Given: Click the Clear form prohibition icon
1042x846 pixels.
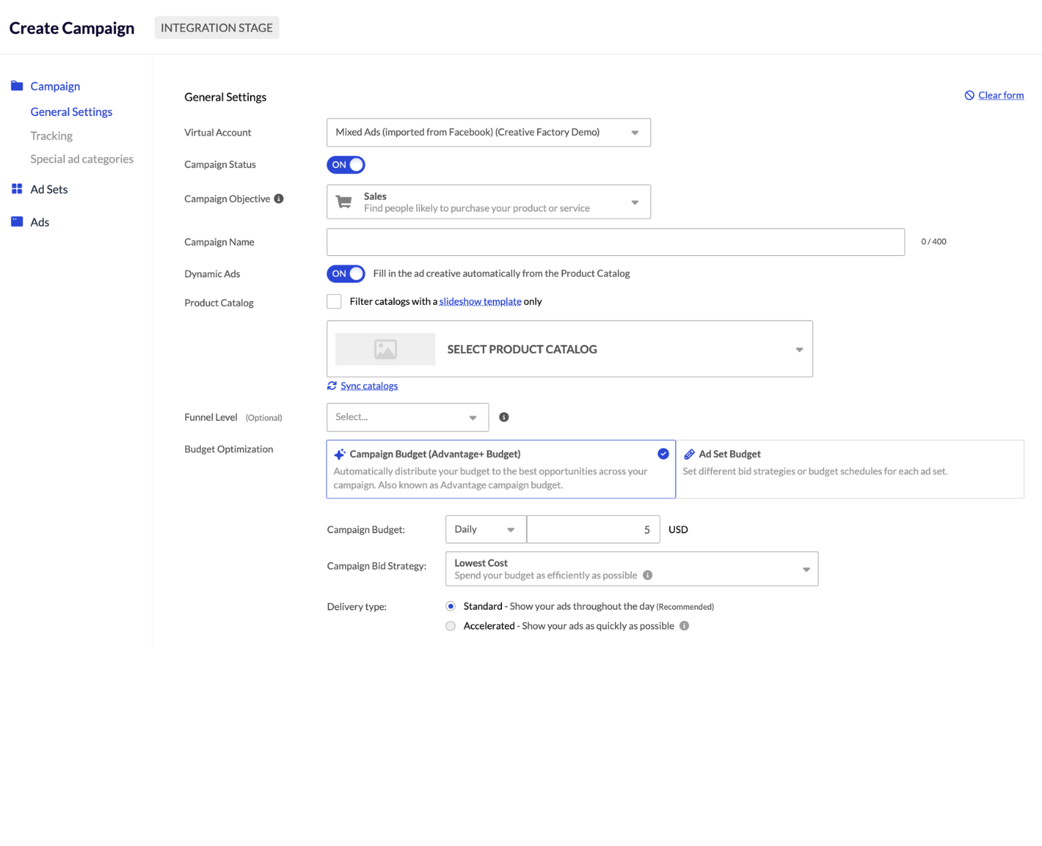Looking at the screenshot, I should tap(969, 95).
